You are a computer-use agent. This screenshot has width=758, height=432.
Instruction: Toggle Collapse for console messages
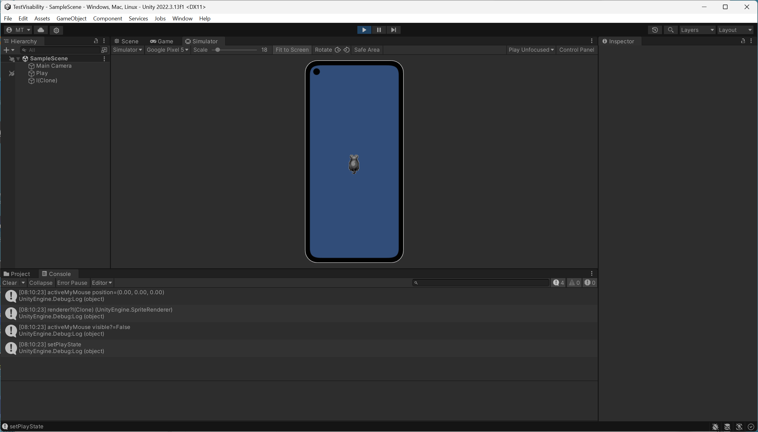(41, 283)
